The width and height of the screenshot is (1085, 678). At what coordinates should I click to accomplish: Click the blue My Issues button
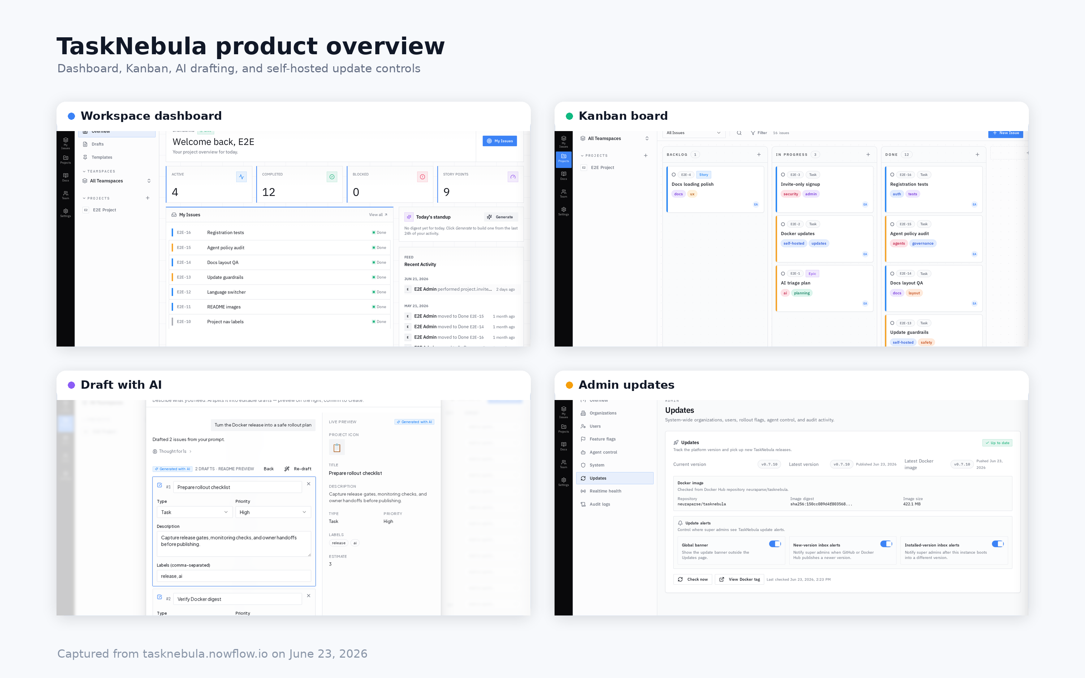point(500,141)
